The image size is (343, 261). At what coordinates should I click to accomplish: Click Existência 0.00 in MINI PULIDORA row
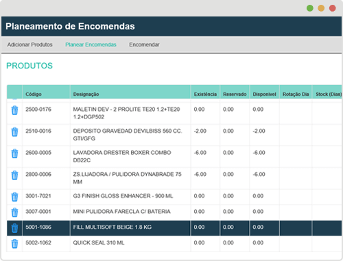(x=199, y=212)
